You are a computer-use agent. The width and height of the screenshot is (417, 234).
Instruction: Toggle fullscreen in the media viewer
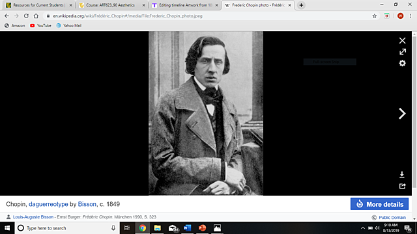click(x=403, y=52)
